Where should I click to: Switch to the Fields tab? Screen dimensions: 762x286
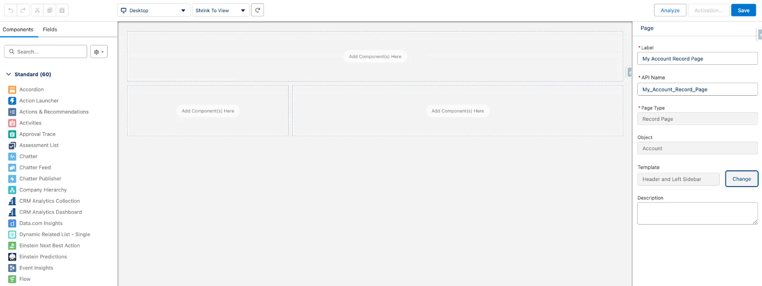[50, 30]
